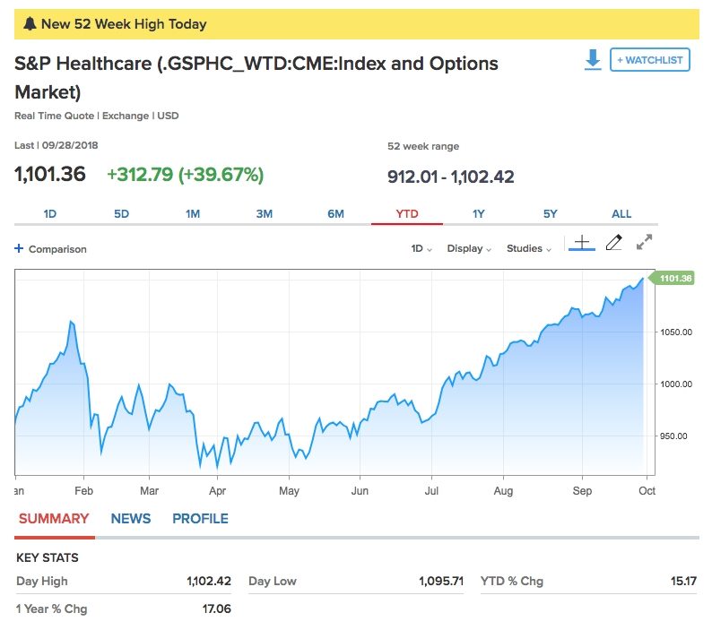Open the Studies dropdown
Screen dimensions: 712x630
click(529, 248)
